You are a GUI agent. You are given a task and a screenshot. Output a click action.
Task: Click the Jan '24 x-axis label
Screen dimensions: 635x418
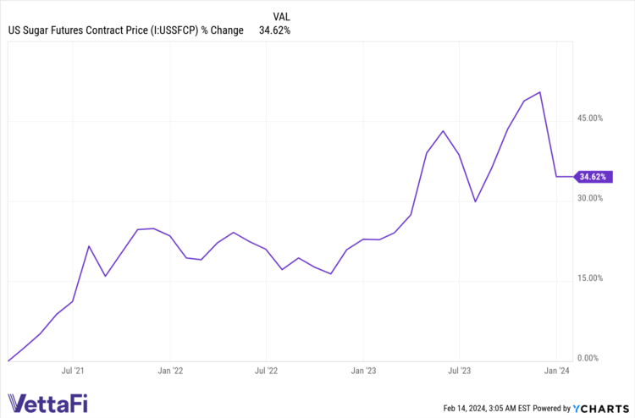pos(556,371)
